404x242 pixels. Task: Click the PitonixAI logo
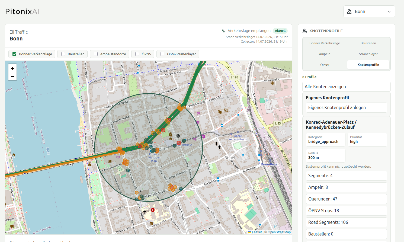[x=23, y=11]
